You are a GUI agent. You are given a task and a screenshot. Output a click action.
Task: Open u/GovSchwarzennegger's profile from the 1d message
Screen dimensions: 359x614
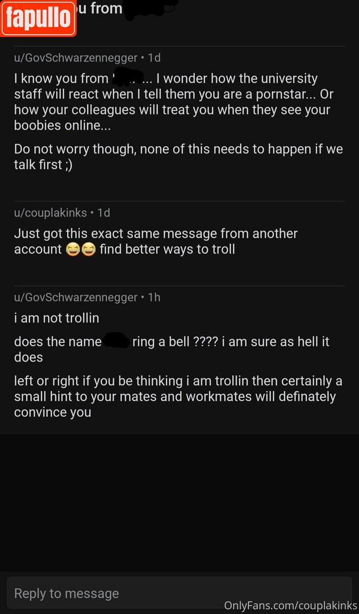[x=76, y=57]
